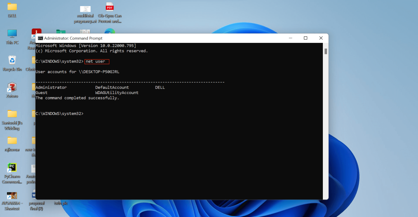418x217 pixels.
Task: Minimize the Command Prompt window
Action: coord(291,38)
